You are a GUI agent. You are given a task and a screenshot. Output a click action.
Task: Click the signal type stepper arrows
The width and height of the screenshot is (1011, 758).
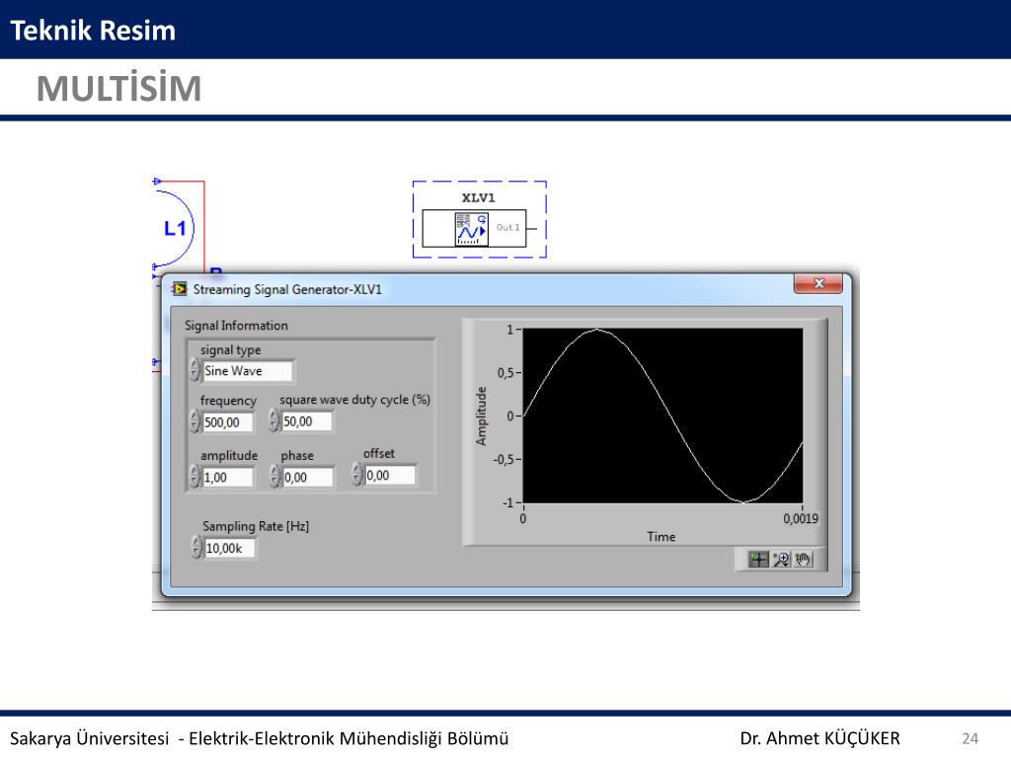tap(195, 371)
